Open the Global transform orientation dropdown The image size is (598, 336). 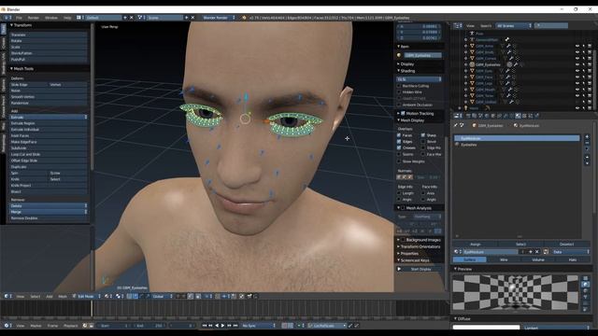click(x=162, y=296)
